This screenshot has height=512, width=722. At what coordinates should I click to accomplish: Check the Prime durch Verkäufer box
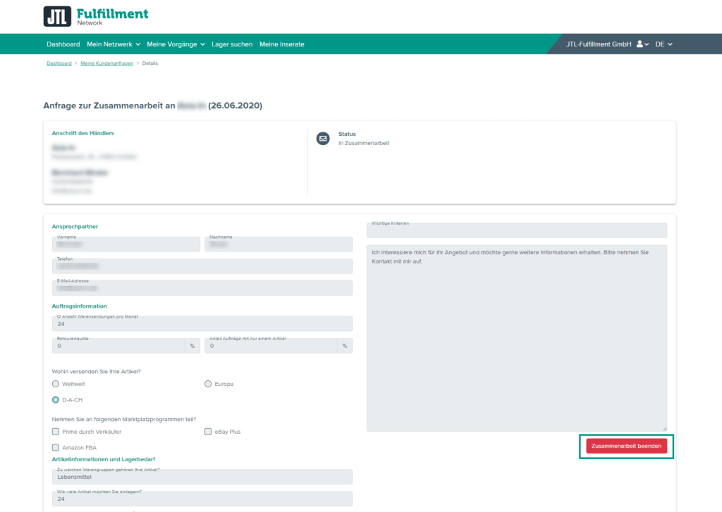[x=56, y=431]
